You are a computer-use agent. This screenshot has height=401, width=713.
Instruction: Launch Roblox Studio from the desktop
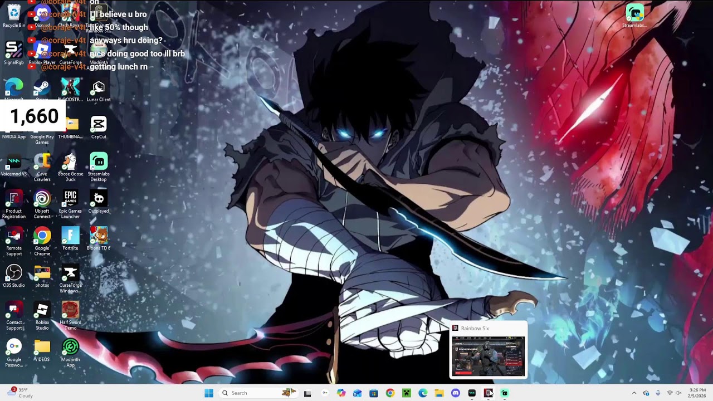[x=42, y=316]
